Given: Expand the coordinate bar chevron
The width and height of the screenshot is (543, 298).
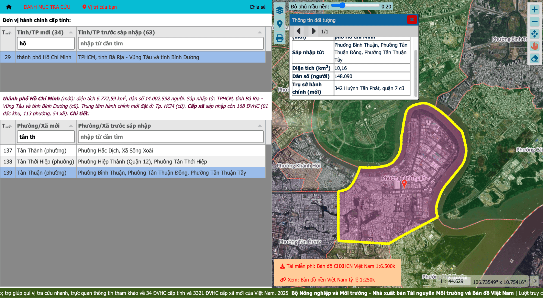Looking at the screenshot, I should pyautogui.click(x=535, y=281).
